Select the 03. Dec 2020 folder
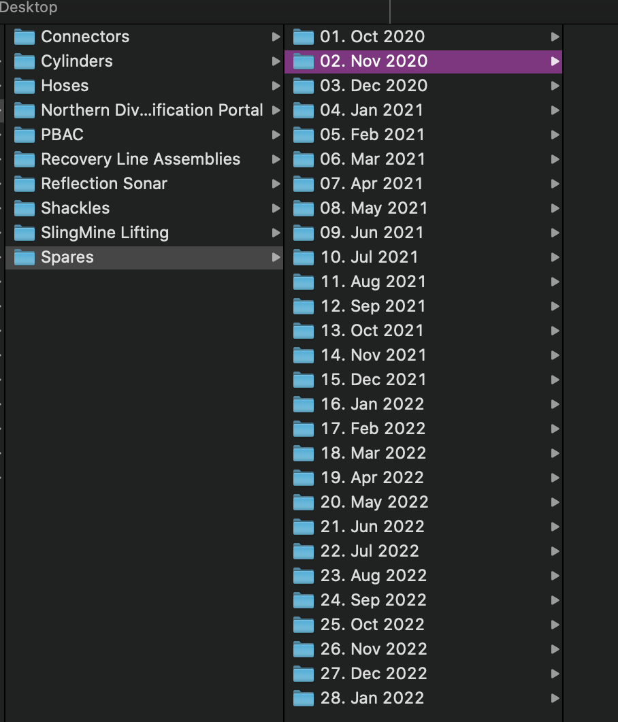 [x=423, y=86]
